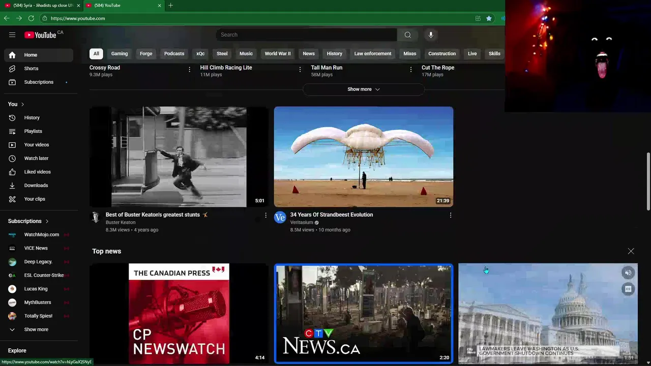Viewport: 651px width, 366px height.
Task: Select the Music filter chip
Action: point(246,53)
